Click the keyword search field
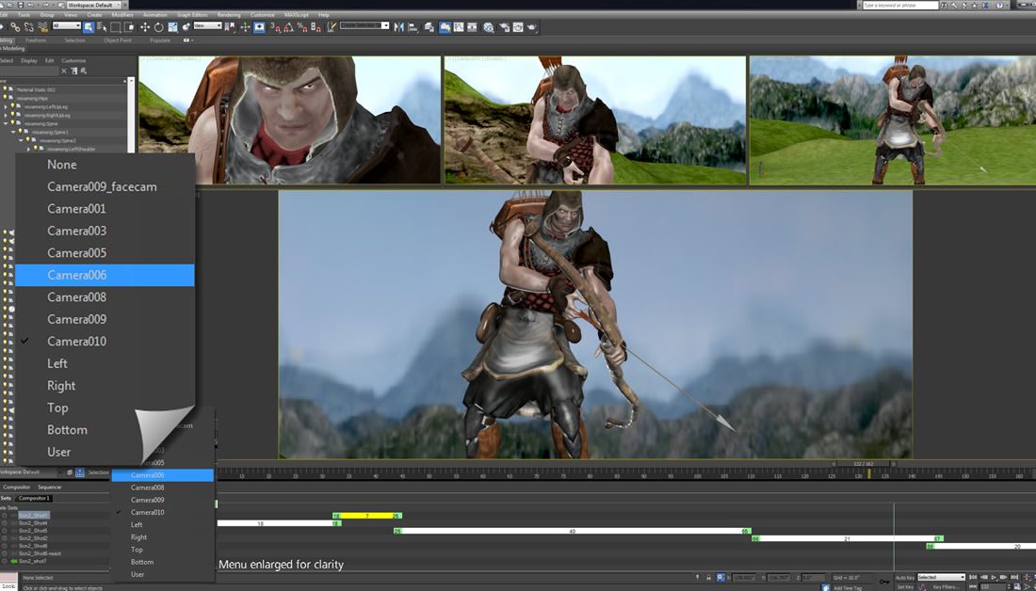 [899, 5]
